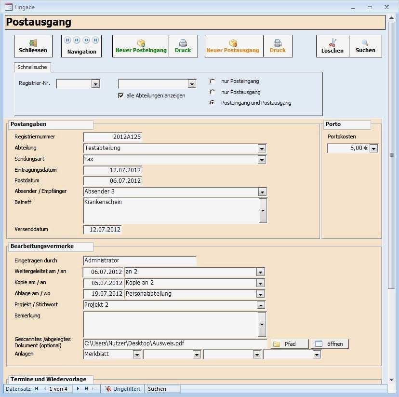Open the Merkblatt Anlagen dropdown
Image resolution: width=399 pixels, height=397 pixels.
point(137,355)
